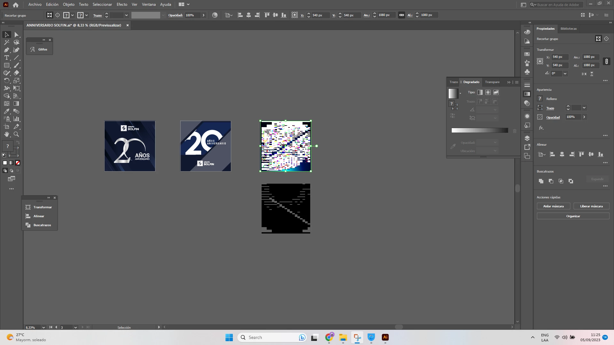Open the Layers panel icon

pyautogui.click(x=527, y=138)
